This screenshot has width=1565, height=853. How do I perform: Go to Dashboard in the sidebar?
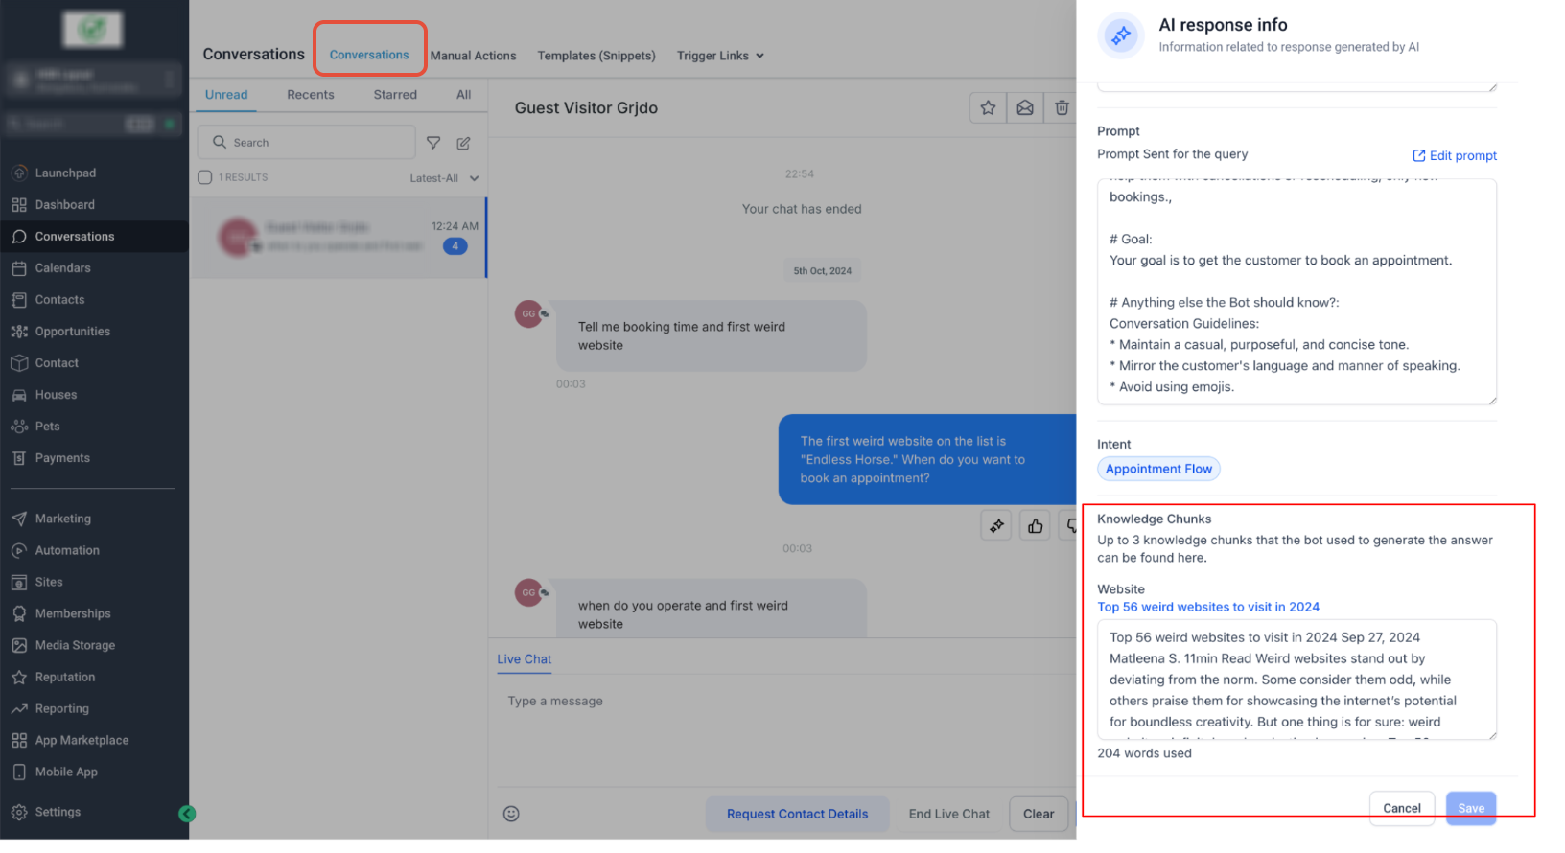(x=64, y=205)
